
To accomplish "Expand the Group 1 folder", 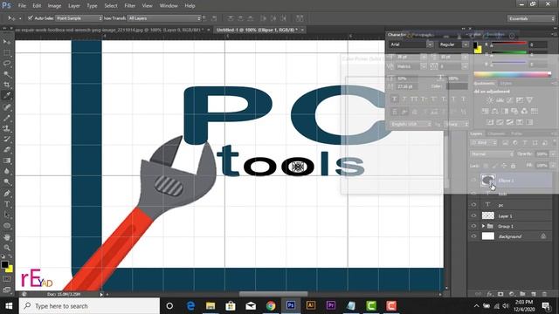I will (x=483, y=226).
